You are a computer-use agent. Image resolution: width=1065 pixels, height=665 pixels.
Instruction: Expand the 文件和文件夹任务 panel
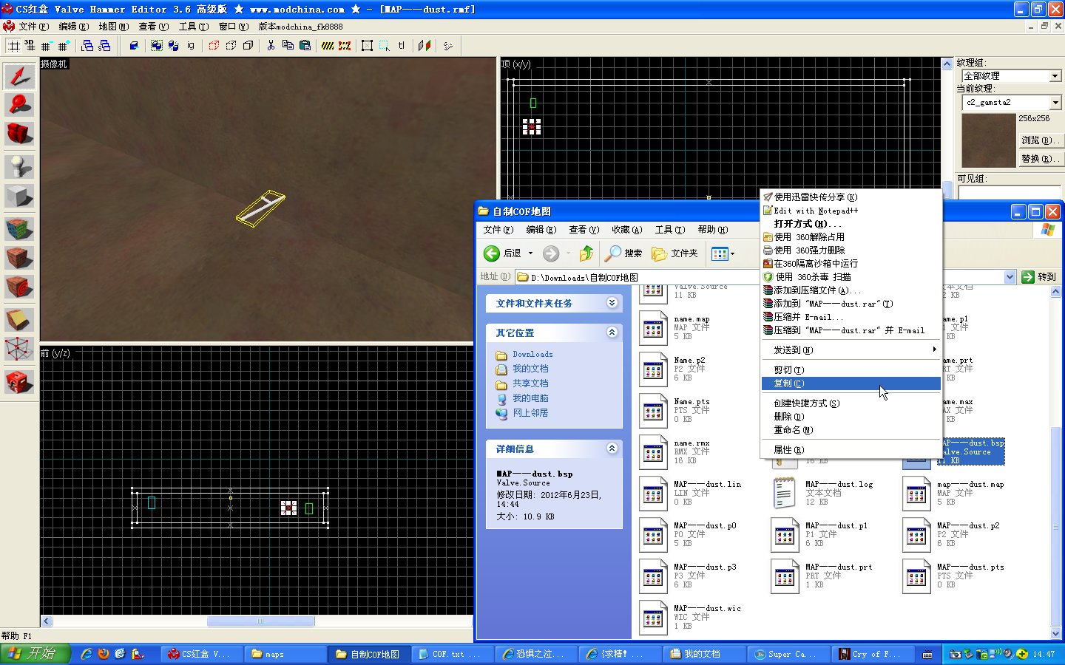(612, 303)
